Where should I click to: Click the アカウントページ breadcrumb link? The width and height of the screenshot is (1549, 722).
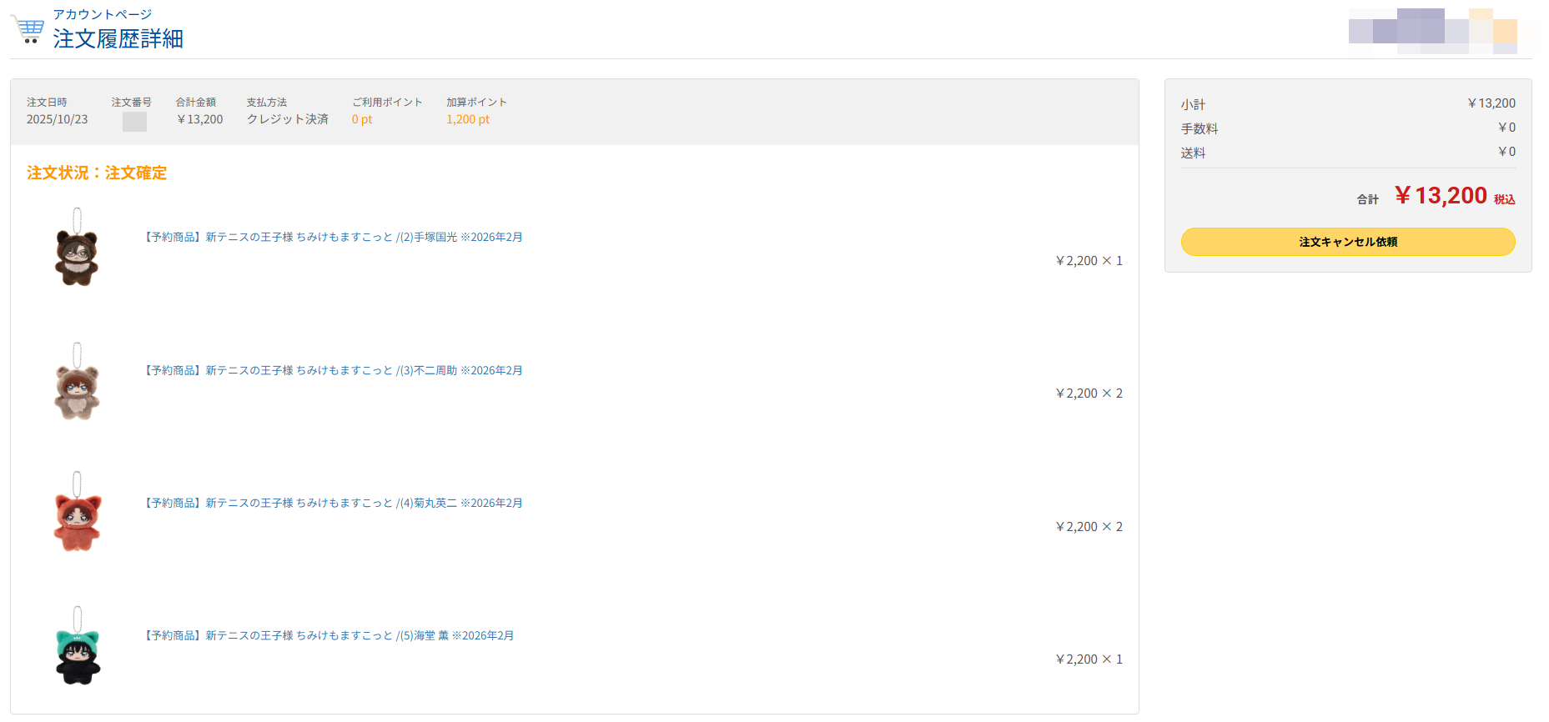pos(102,14)
